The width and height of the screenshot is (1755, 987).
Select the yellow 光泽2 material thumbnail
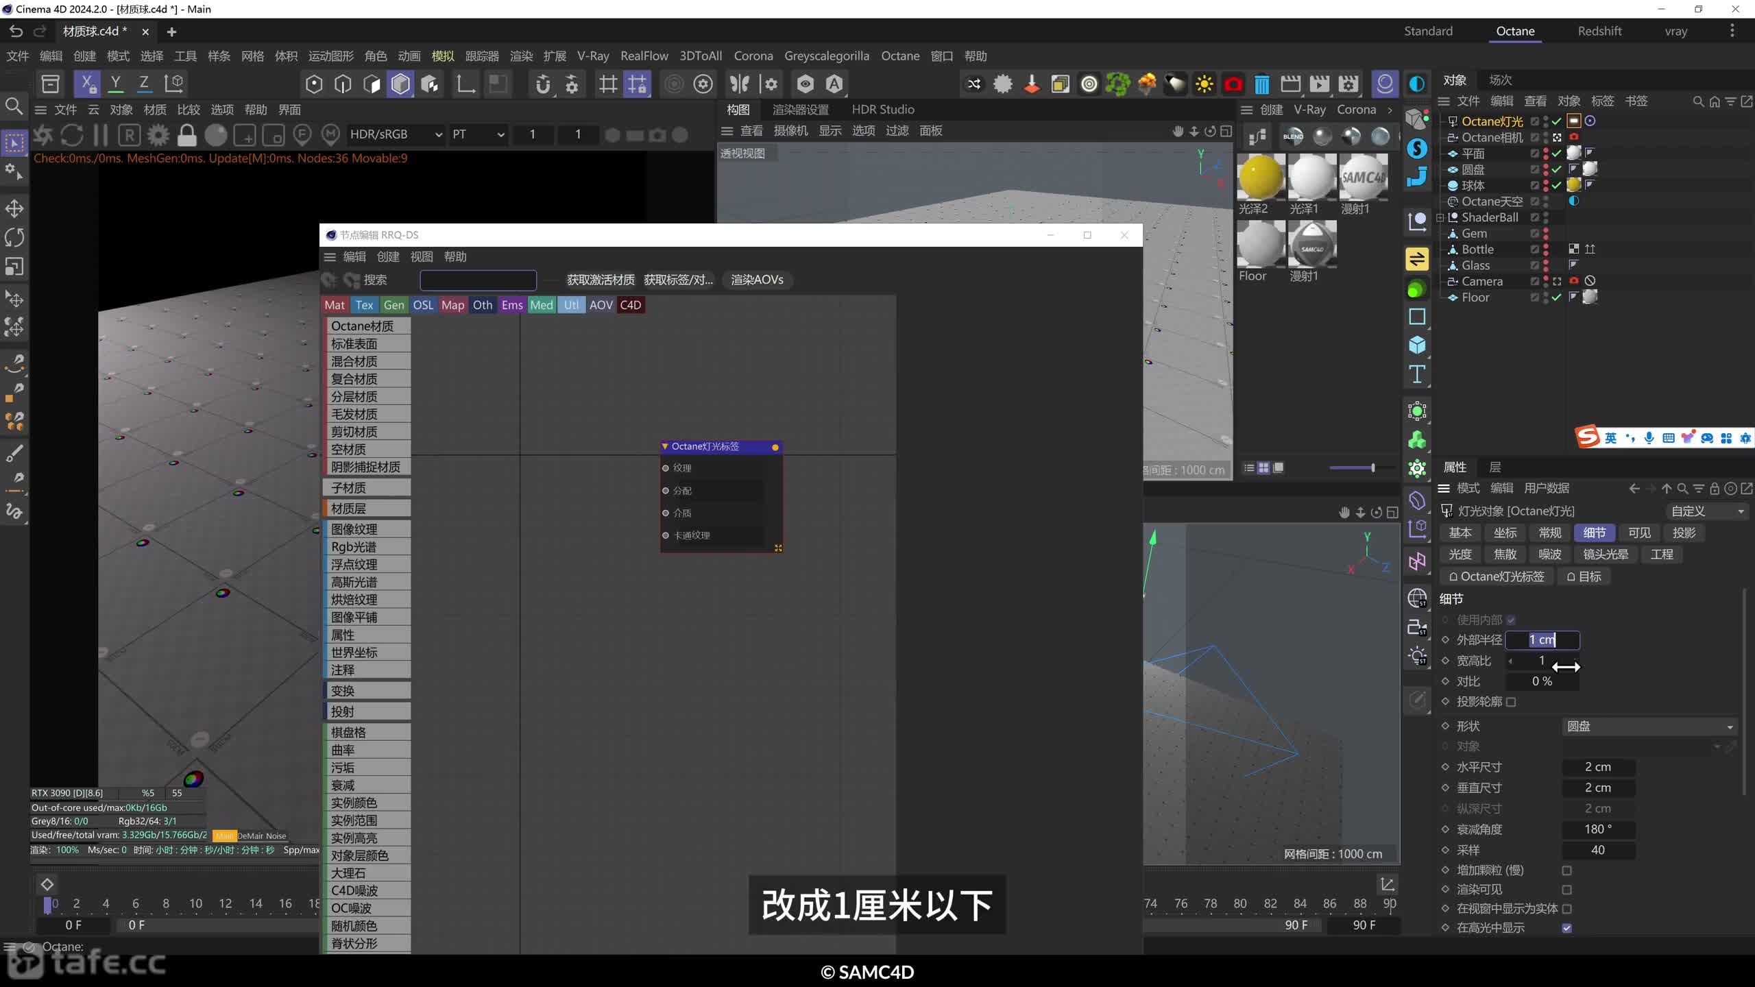pyautogui.click(x=1260, y=178)
